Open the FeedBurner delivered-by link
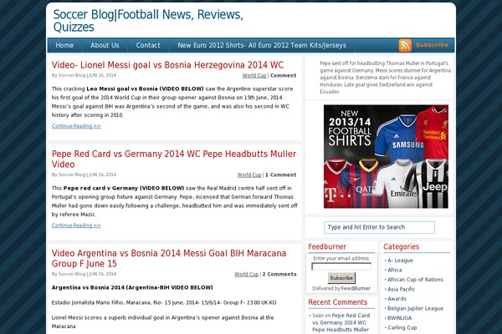The height and width of the screenshot is (334, 502). [356, 288]
